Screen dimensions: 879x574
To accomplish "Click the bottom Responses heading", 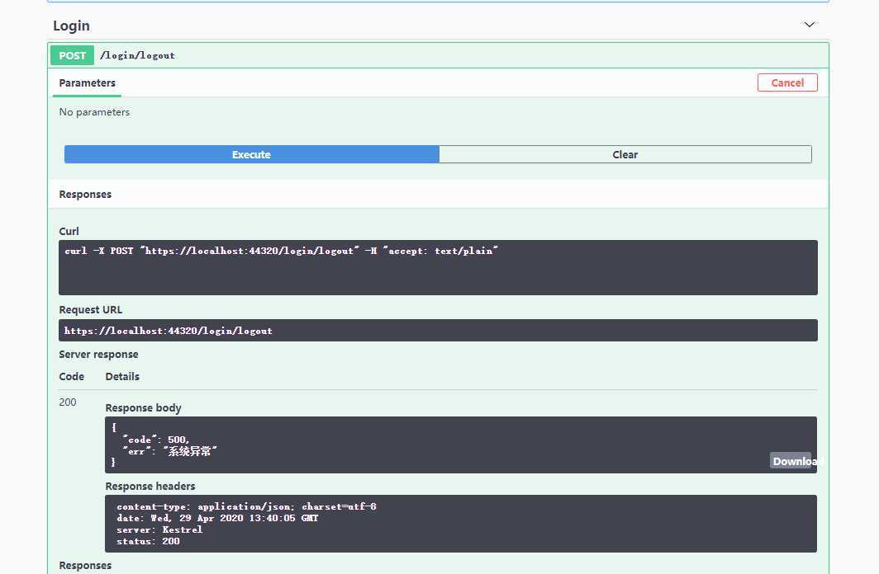I will pos(85,566).
